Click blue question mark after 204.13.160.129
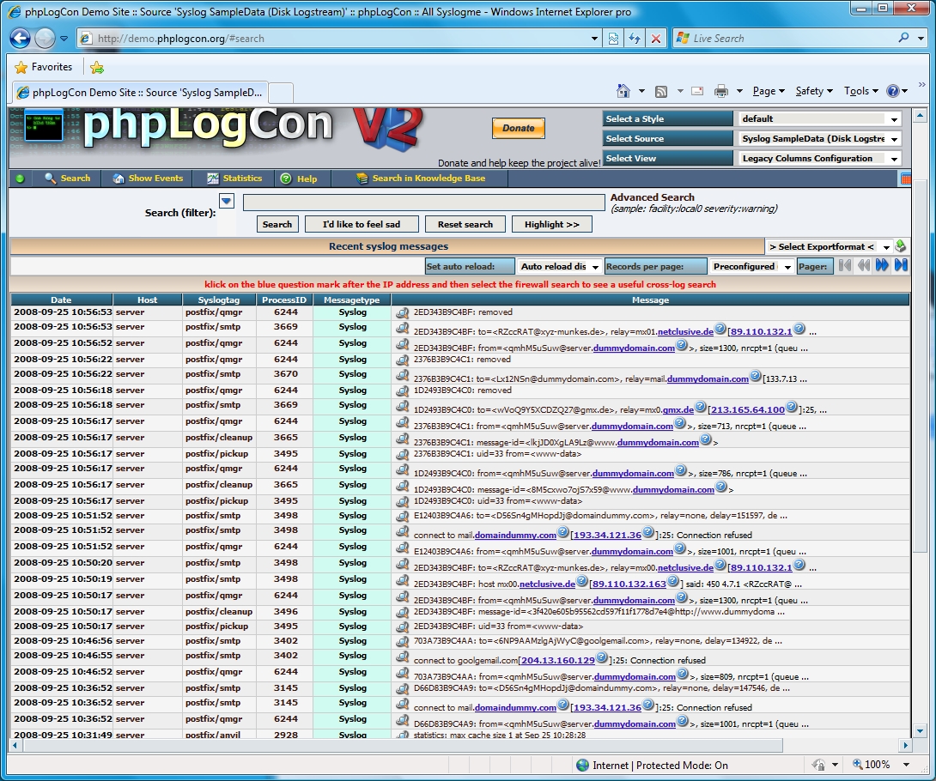 click(602, 657)
